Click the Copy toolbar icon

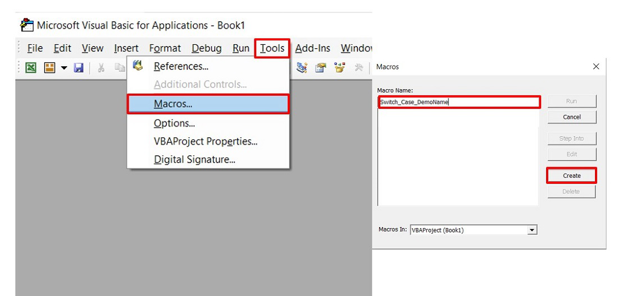[120, 68]
